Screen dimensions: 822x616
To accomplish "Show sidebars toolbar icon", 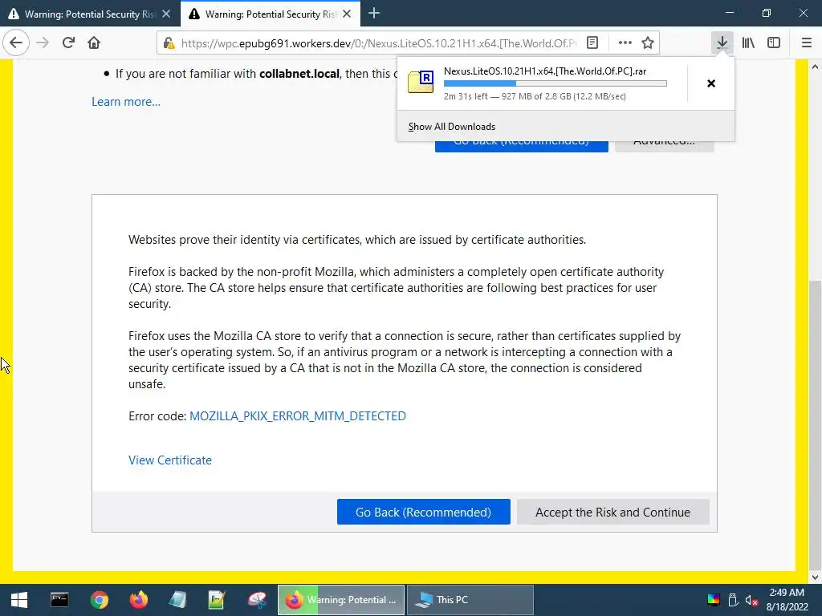I will point(774,43).
